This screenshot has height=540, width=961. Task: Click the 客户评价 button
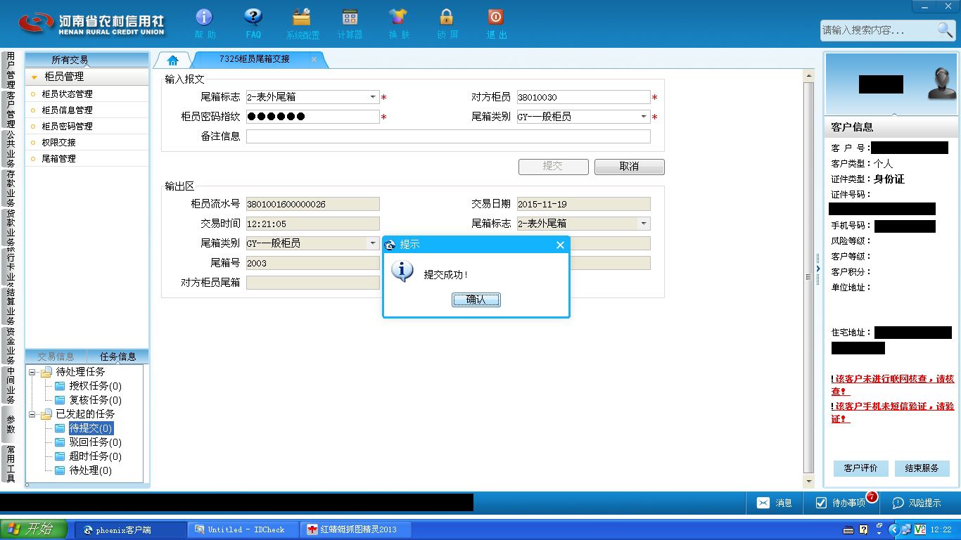pyautogui.click(x=860, y=468)
